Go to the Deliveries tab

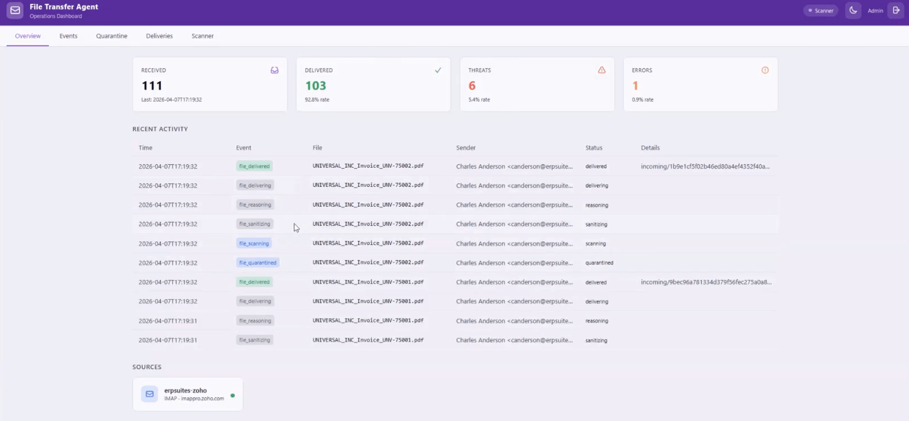(159, 36)
